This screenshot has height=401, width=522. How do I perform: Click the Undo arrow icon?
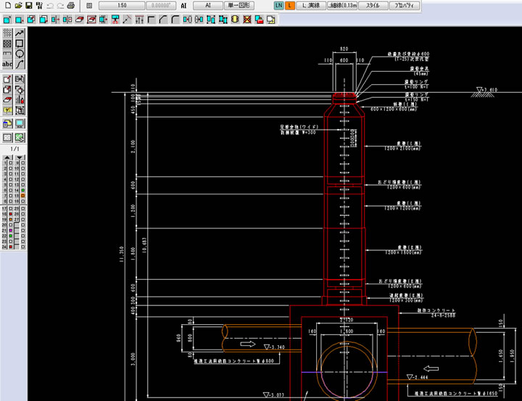tap(49, 5)
